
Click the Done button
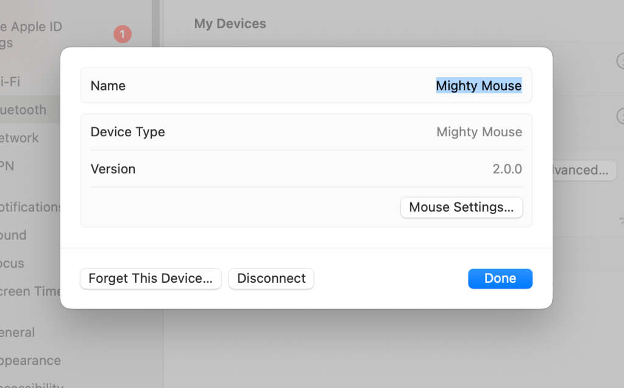coord(500,278)
